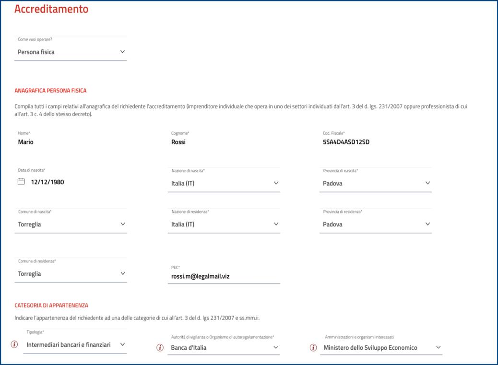The width and height of the screenshot is (498, 365).
Task: Open the Nazione di residenza dropdown
Action: pos(224,224)
